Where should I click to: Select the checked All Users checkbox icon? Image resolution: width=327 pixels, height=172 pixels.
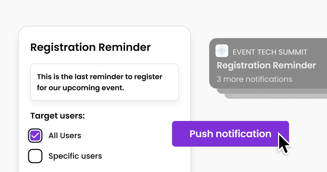click(x=35, y=136)
